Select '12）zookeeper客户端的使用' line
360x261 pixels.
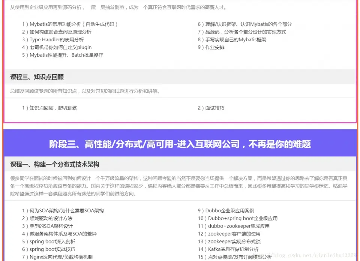229,234
